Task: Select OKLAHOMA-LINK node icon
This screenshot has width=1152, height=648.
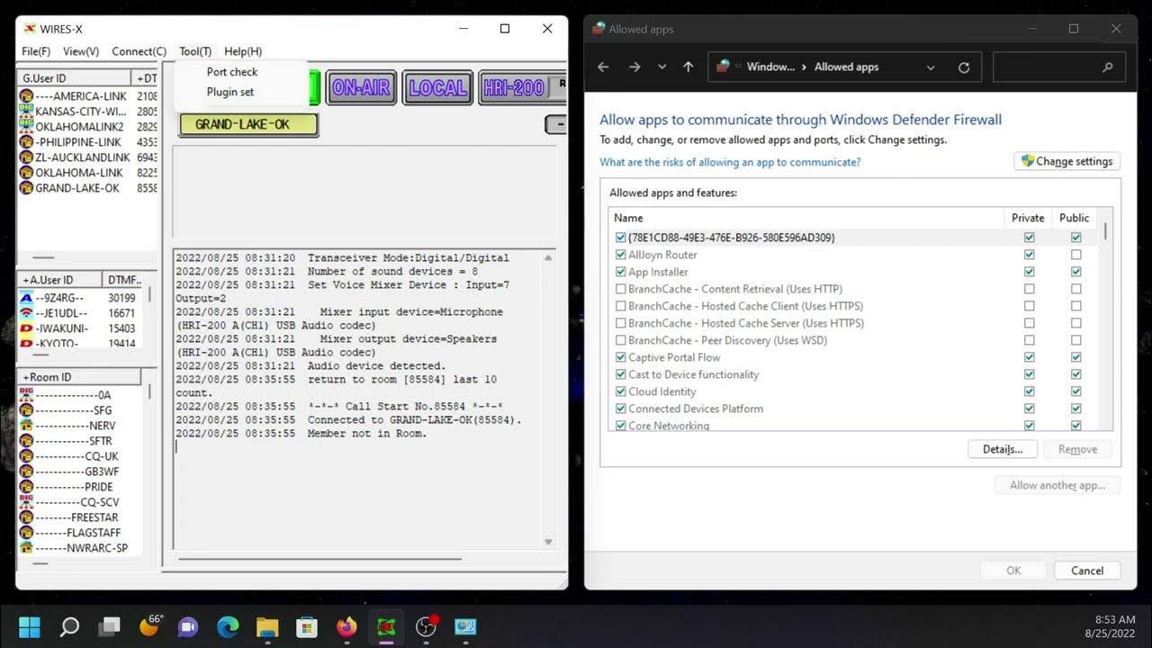Action: pos(26,173)
